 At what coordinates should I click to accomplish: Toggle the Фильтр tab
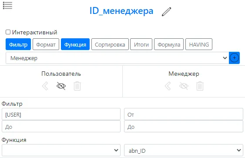click(18, 44)
